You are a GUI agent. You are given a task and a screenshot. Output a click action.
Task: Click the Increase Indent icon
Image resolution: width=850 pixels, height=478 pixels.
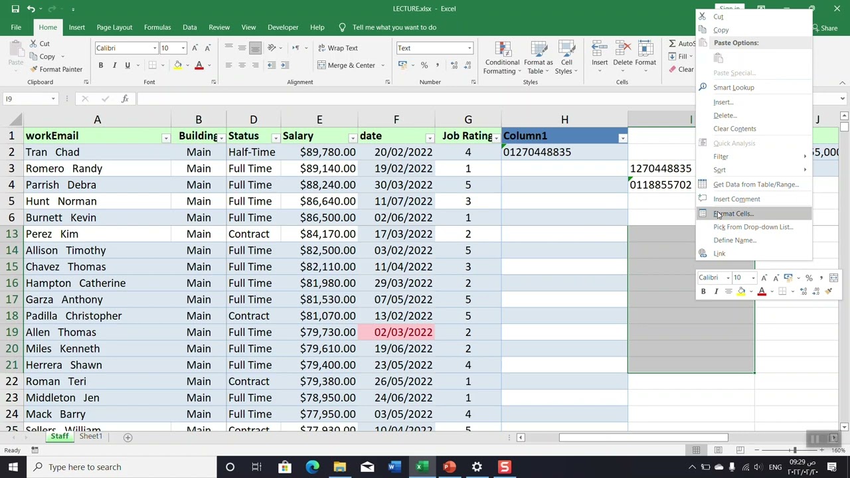point(285,65)
